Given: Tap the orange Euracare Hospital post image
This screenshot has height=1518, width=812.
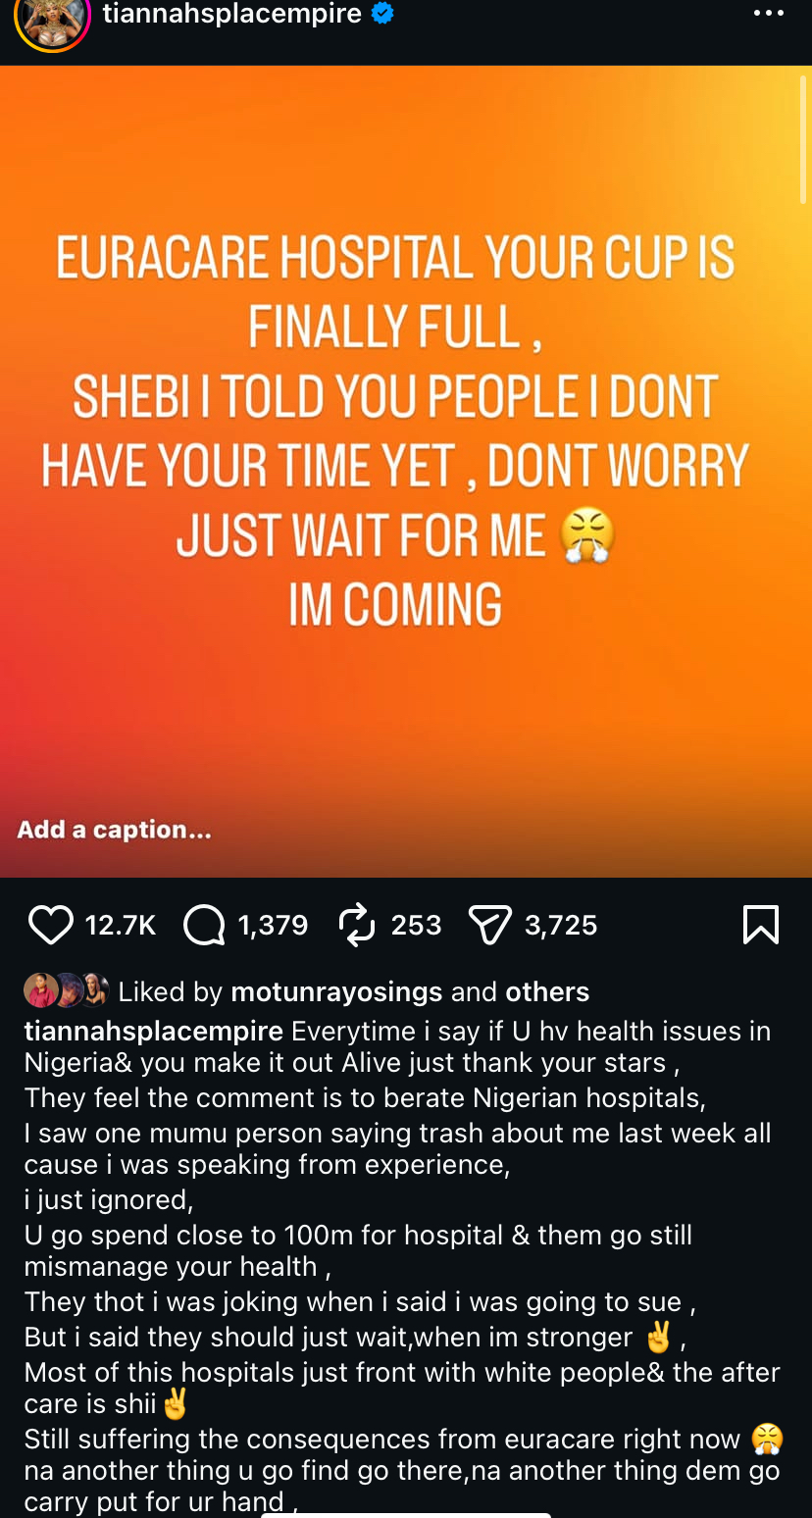Looking at the screenshot, I should (x=406, y=471).
